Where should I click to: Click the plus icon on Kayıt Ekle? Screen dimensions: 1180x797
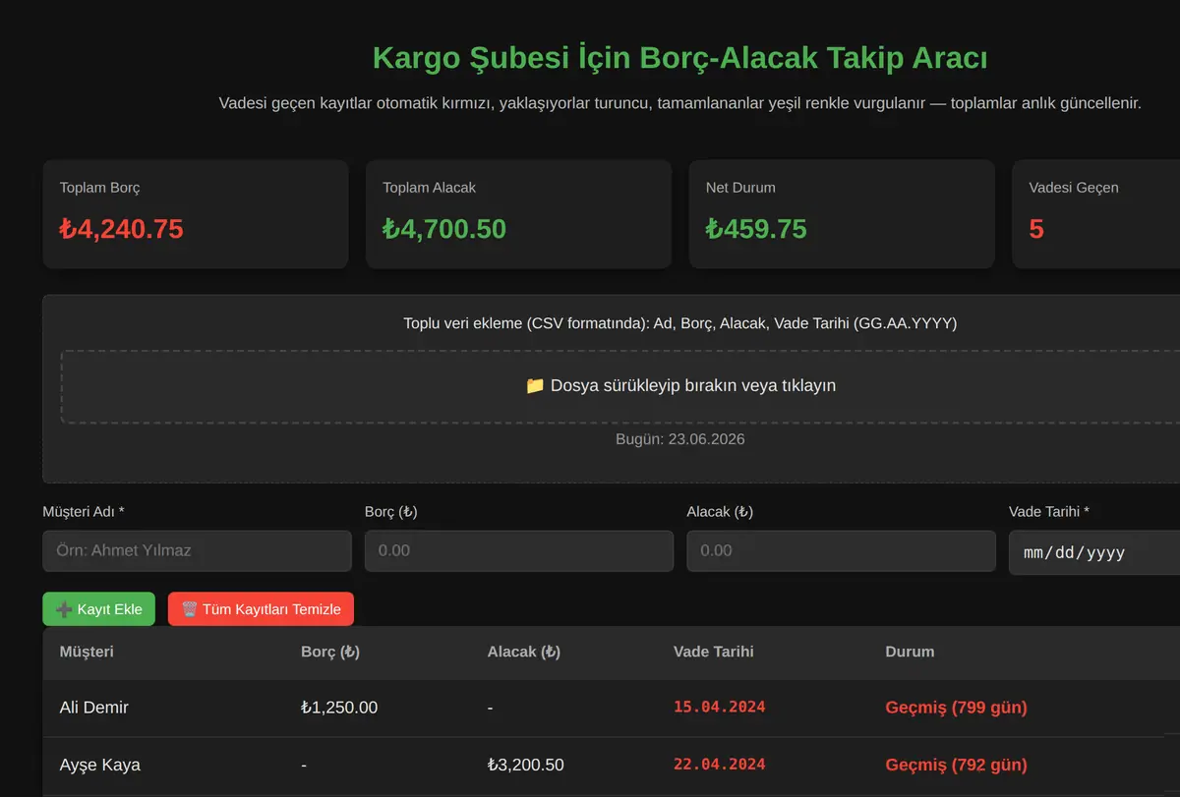click(64, 609)
